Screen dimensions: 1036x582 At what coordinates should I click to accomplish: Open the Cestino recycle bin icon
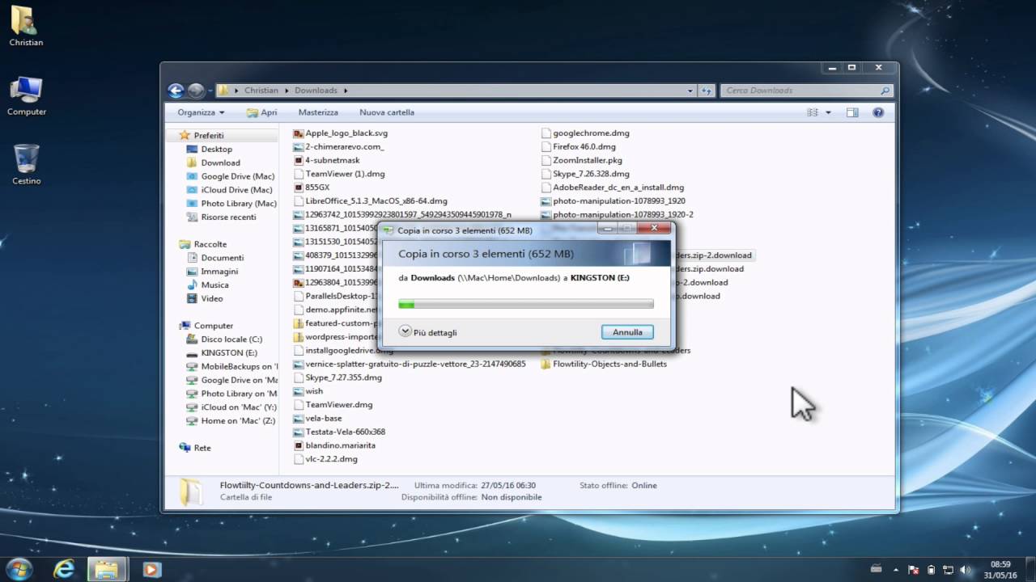(27, 165)
